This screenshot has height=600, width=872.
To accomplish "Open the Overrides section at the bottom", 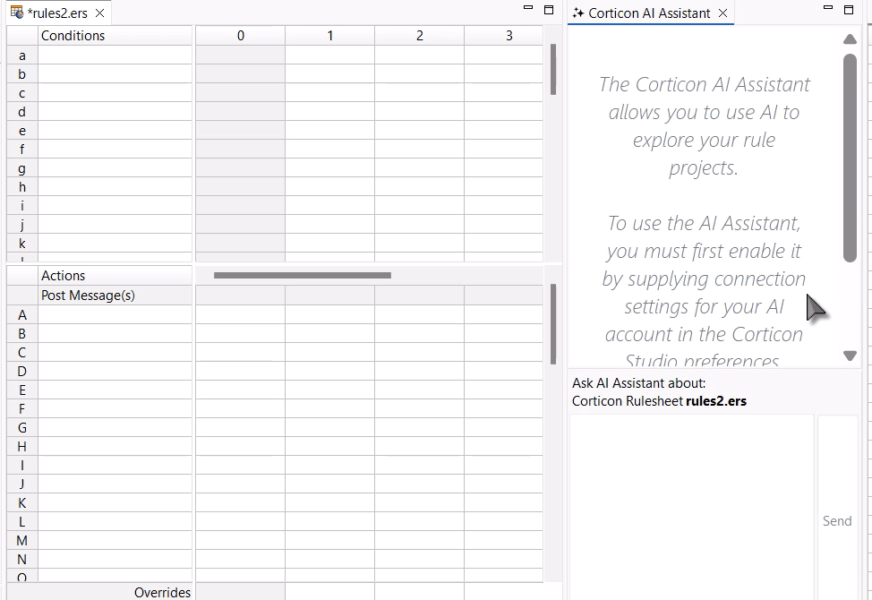I will [162, 592].
